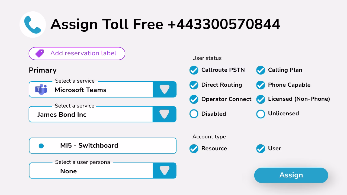Open the user persona dropdown arrow
This screenshot has height=195, width=347.
click(165, 171)
